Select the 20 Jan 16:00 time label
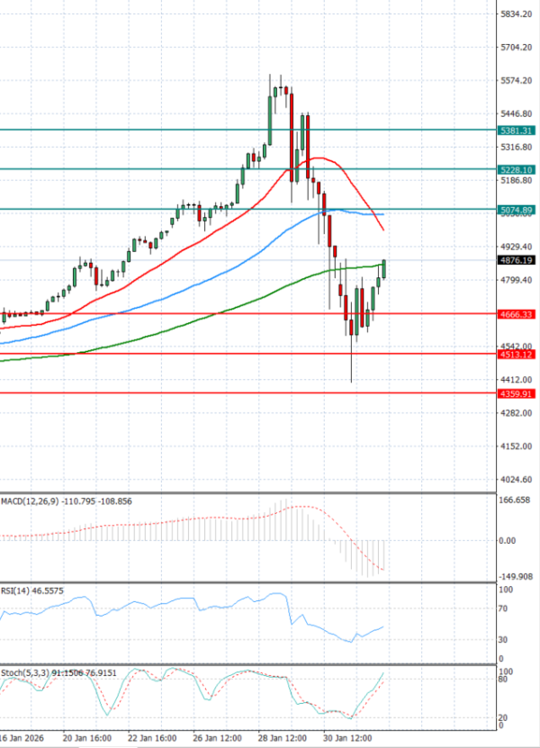540x748 pixels. click(x=89, y=737)
